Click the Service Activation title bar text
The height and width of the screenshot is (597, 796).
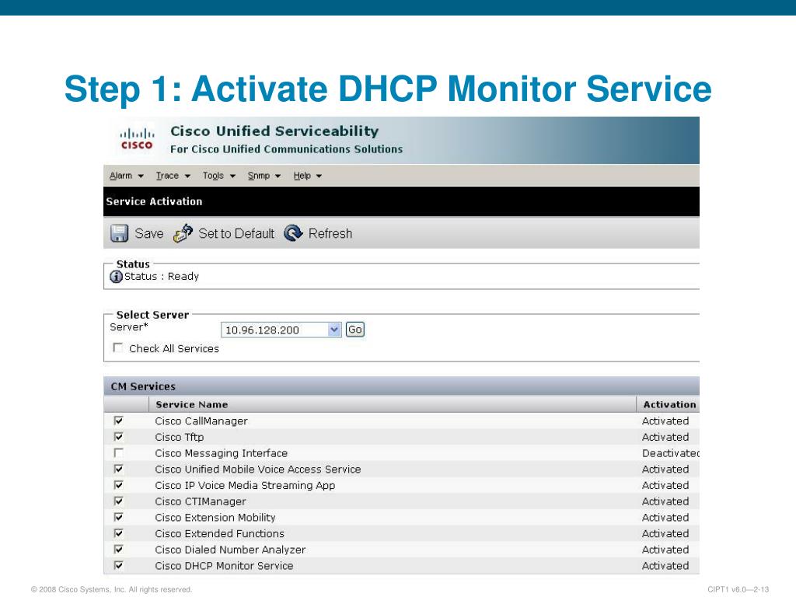point(155,201)
